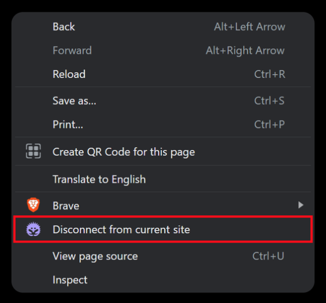Expand the Brave submenu arrow
The width and height of the screenshot is (326, 303).
[x=301, y=205]
